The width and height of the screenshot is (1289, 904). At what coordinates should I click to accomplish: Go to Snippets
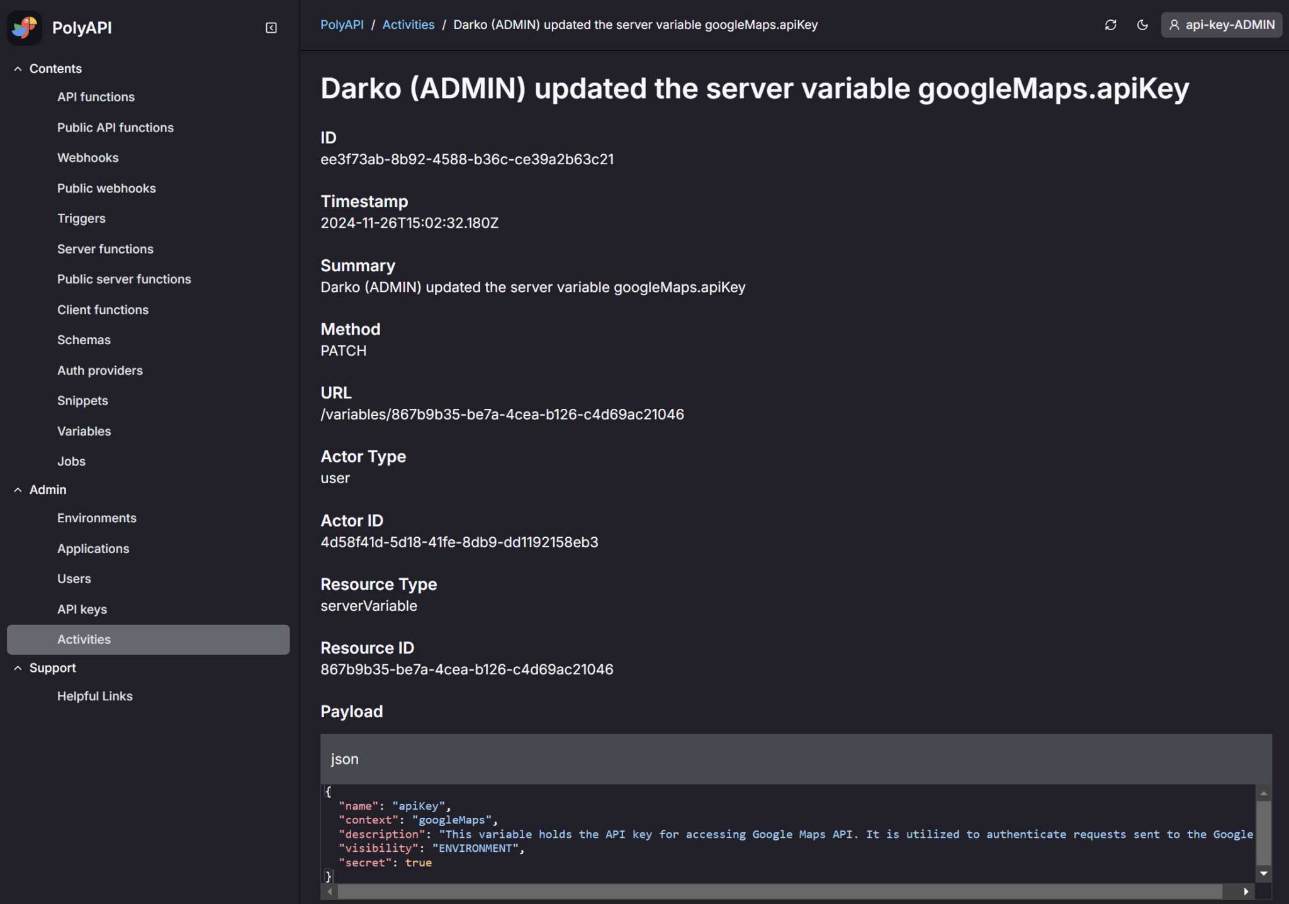(82, 401)
